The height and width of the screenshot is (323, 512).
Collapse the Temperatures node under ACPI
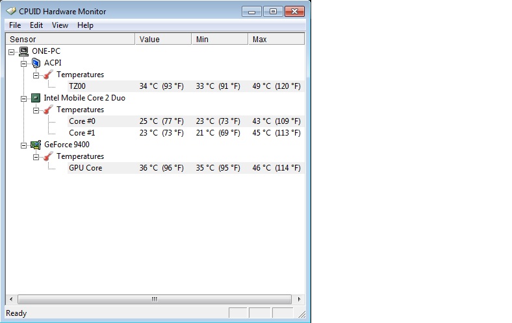pos(36,75)
